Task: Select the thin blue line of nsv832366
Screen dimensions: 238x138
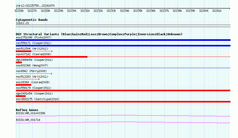Action: tap(123, 68)
